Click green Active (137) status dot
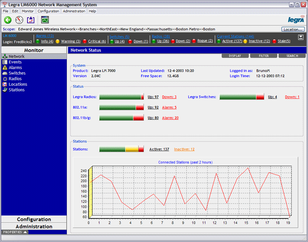 [219, 41]
